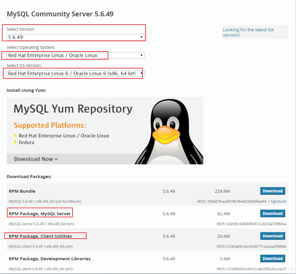The height and width of the screenshot is (274, 296).
Task: Click filename MySQL-client-5.6.49-1.el6.x86_64.rpm
Action: pyautogui.click(x=41, y=246)
